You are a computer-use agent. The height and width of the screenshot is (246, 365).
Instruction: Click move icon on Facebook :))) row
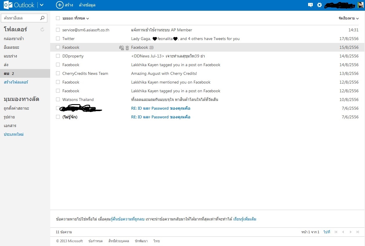click(x=122, y=48)
